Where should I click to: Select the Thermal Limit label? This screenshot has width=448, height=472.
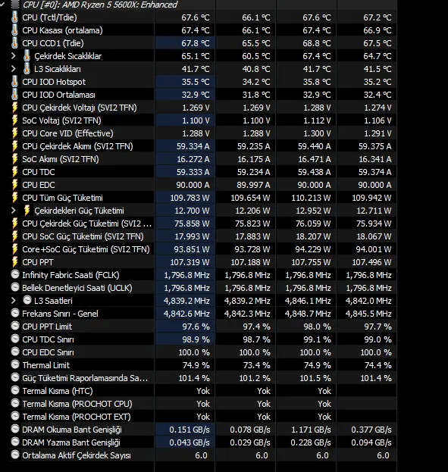coord(45,365)
